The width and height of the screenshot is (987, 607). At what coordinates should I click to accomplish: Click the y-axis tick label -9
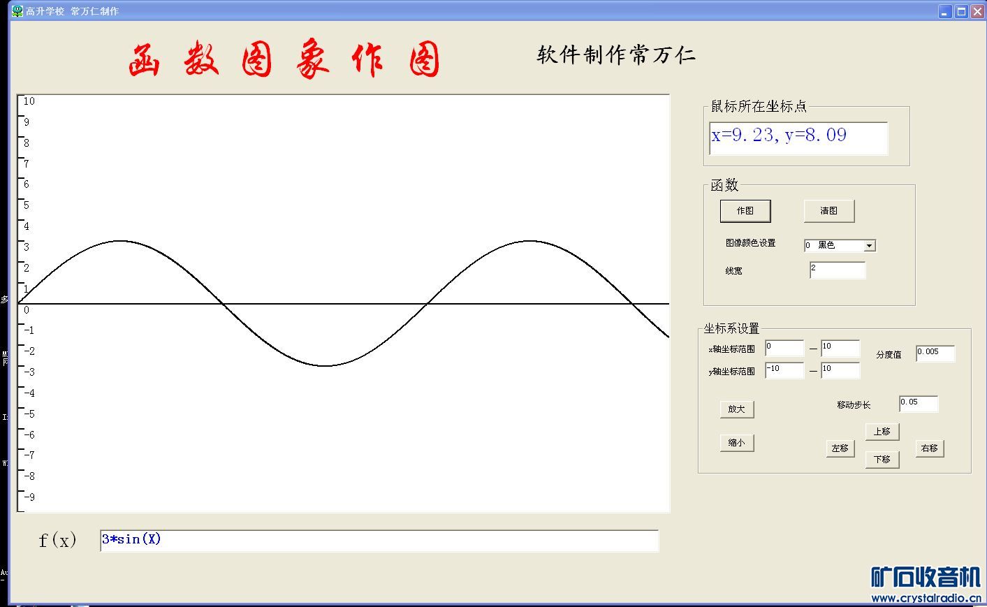29,497
